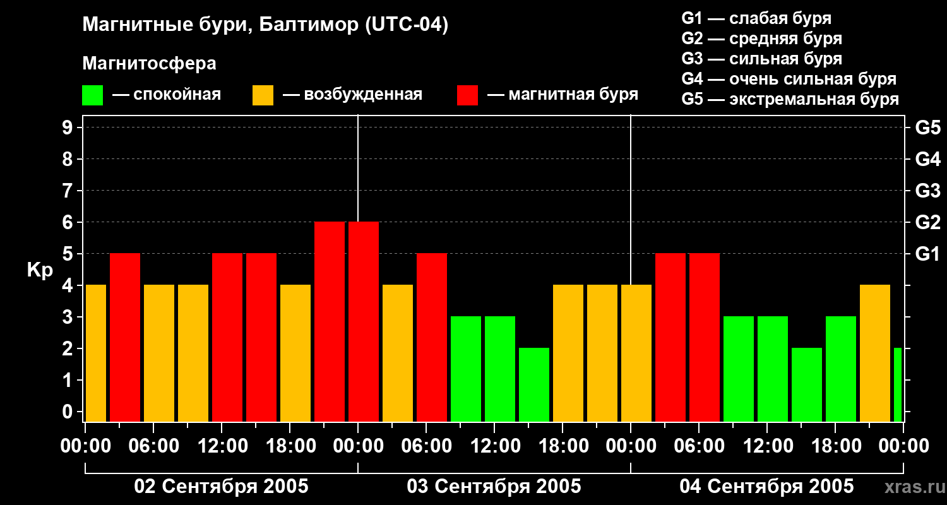The image size is (947, 505).
Task: Click 'G1 — слабая буря' legend line
Action: point(756,18)
